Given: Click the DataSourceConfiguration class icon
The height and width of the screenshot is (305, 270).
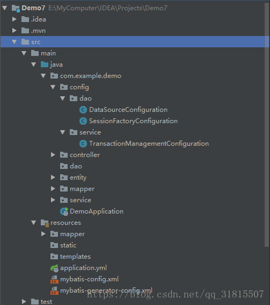Looking at the screenshot, I should pos(83,110).
